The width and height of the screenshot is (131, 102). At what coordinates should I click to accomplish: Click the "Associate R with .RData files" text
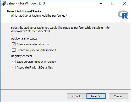[35, 67]
